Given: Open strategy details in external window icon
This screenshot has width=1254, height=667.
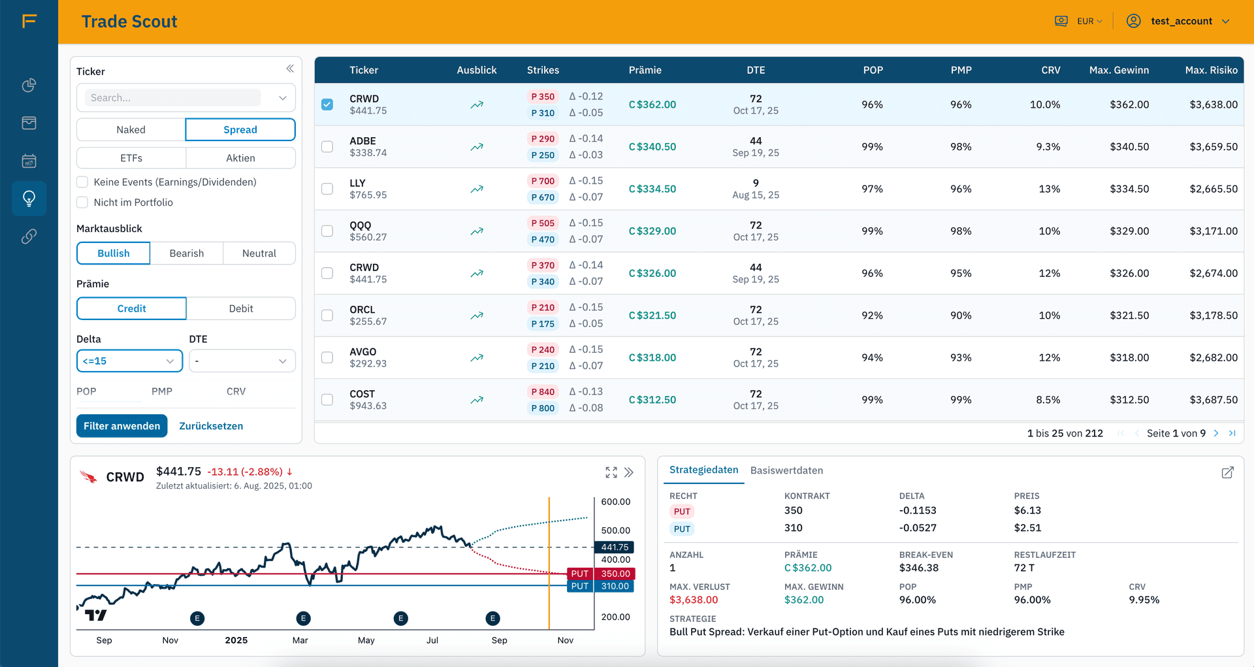Looking at the screenshot, I should click(1228, 472).
